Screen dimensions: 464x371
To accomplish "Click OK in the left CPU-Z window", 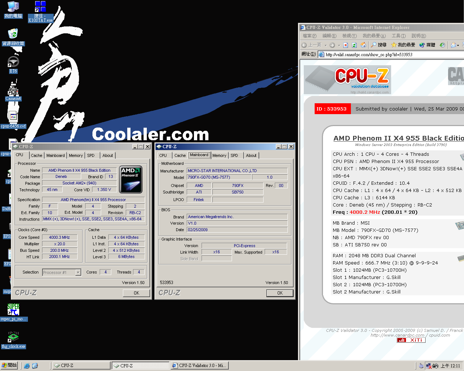I will [136, 293].
